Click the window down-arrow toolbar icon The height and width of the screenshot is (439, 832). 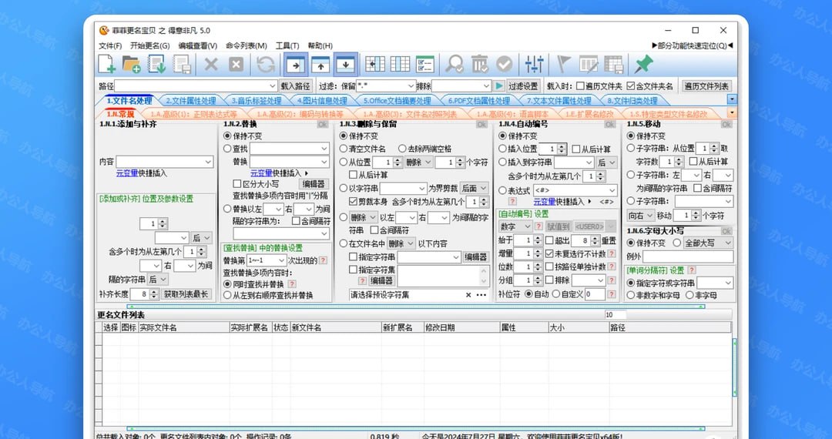point(345,65)
